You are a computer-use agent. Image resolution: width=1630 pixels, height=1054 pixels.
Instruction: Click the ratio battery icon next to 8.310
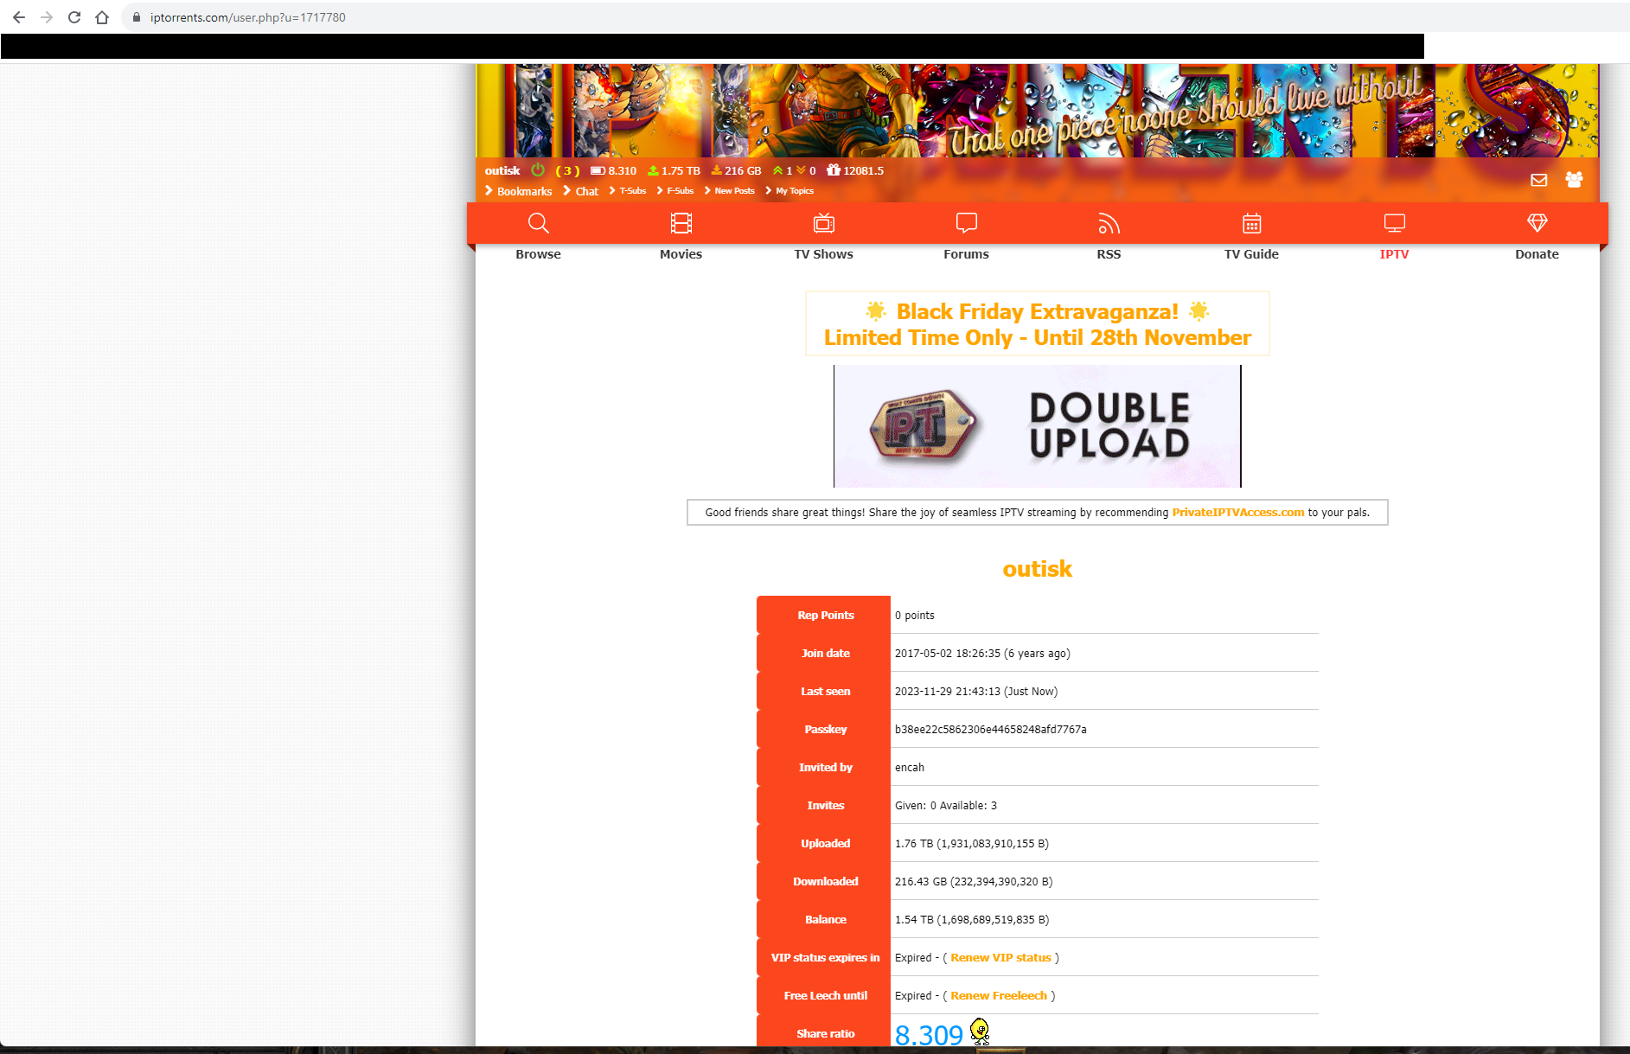tap(598, 170)
